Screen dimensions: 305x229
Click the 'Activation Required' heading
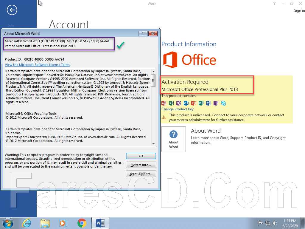tap(185, 82)
